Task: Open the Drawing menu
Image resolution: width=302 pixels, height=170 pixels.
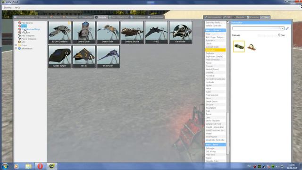Action: tap(8, 8)
